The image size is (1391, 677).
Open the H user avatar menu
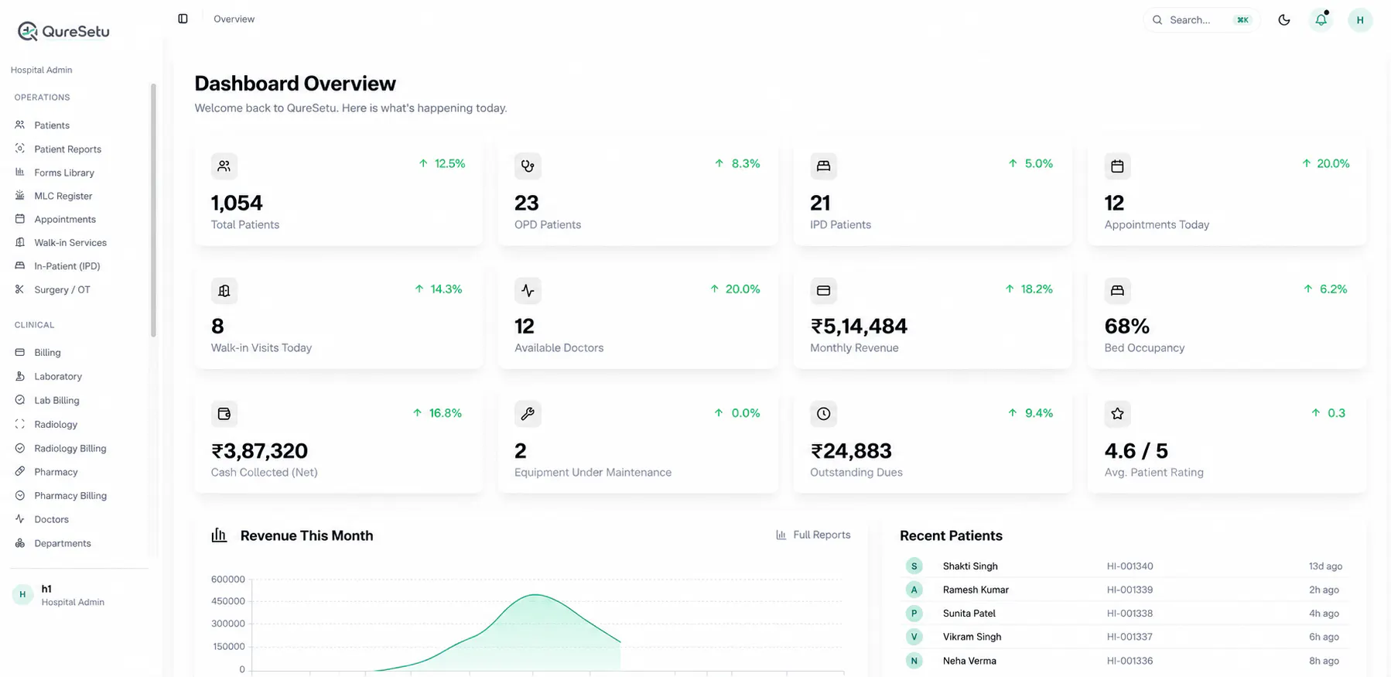point(1360,20)
